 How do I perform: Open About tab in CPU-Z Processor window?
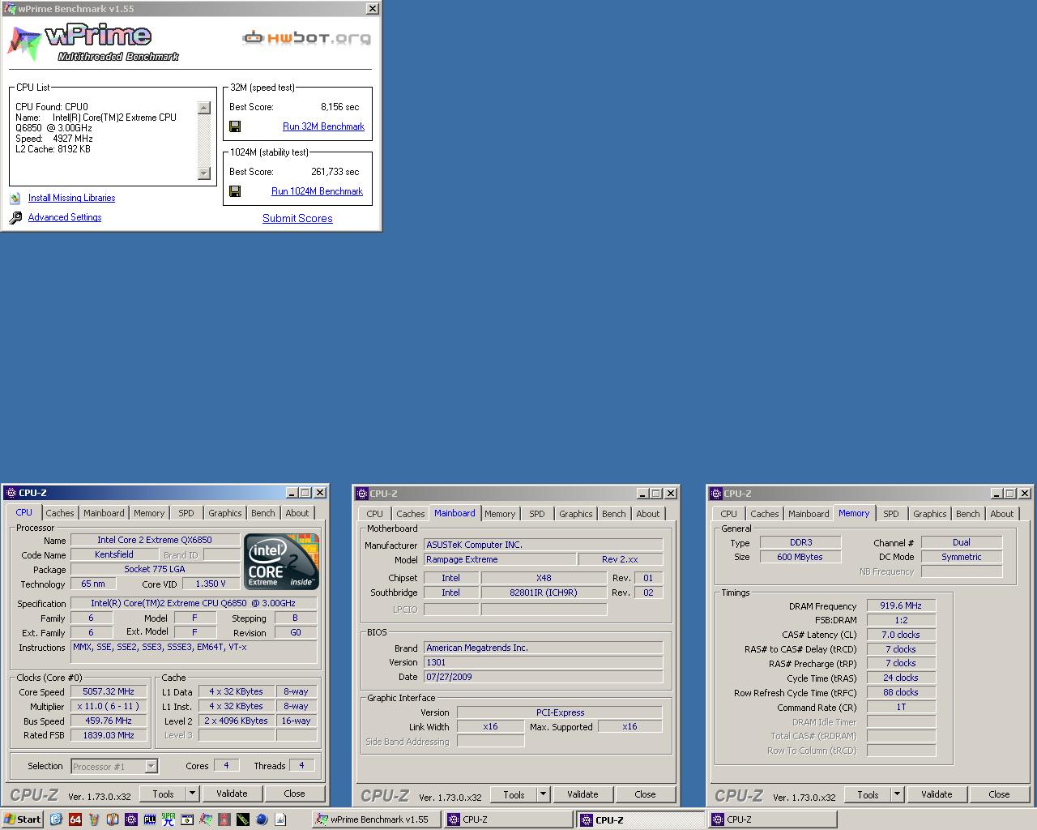(x=297, y=513)
